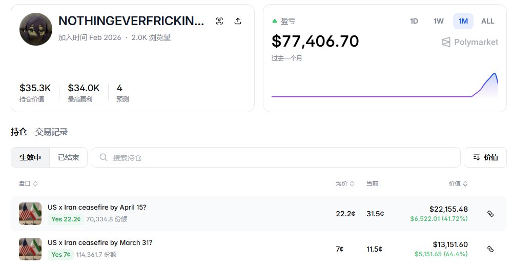Click the QR scan icon beside username
The height and width of the screenshot is (267, 513).
[x=219, y=22]
